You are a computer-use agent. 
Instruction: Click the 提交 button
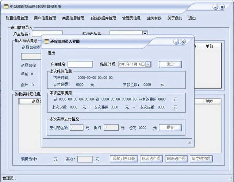click(x=170, y=128)
